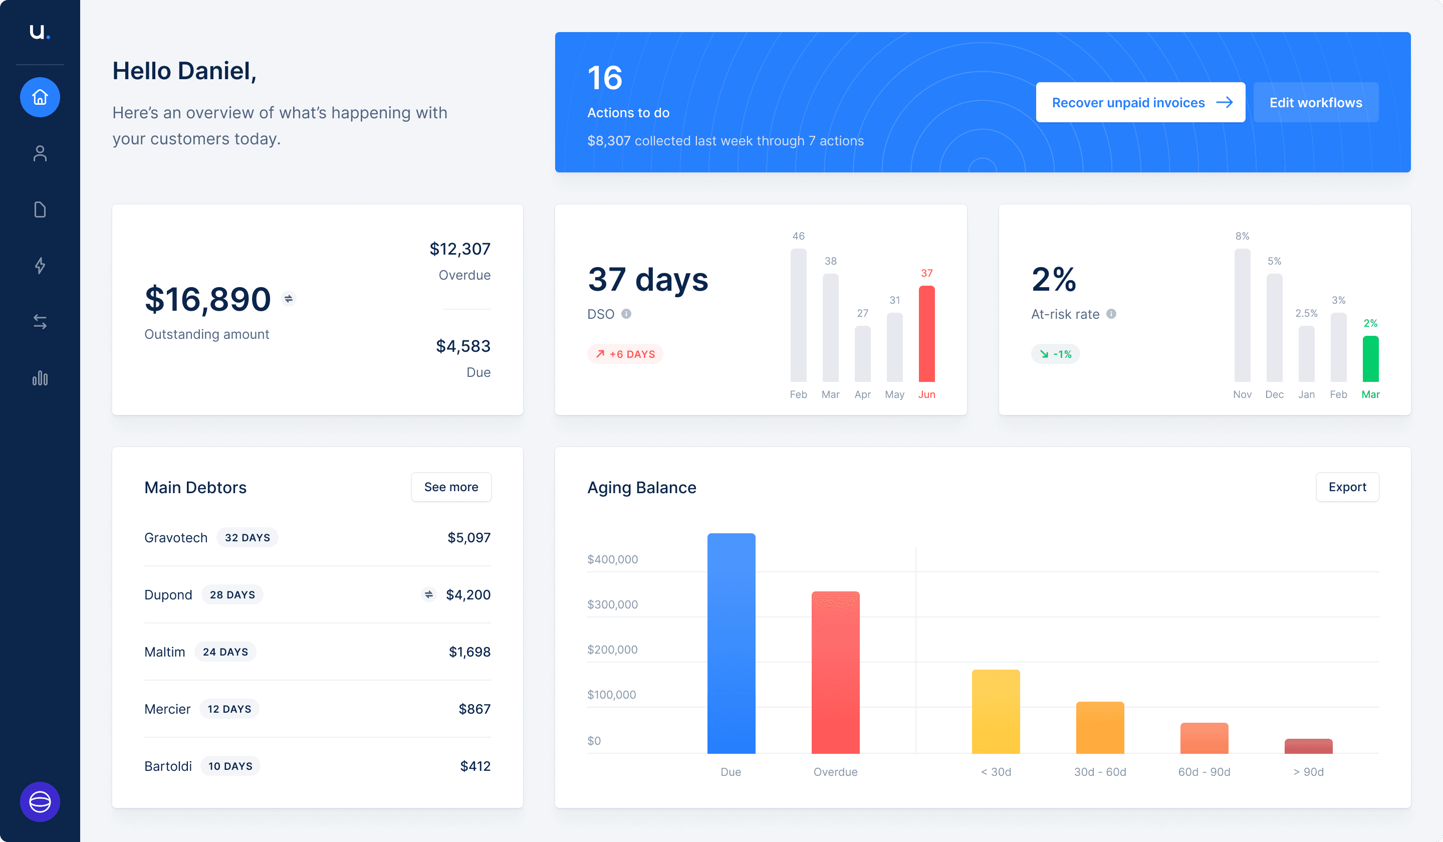Click the app logo at the top of the sidebar
The width and height of the screenshot is (1443, 842).
click(x=40, y=32)
